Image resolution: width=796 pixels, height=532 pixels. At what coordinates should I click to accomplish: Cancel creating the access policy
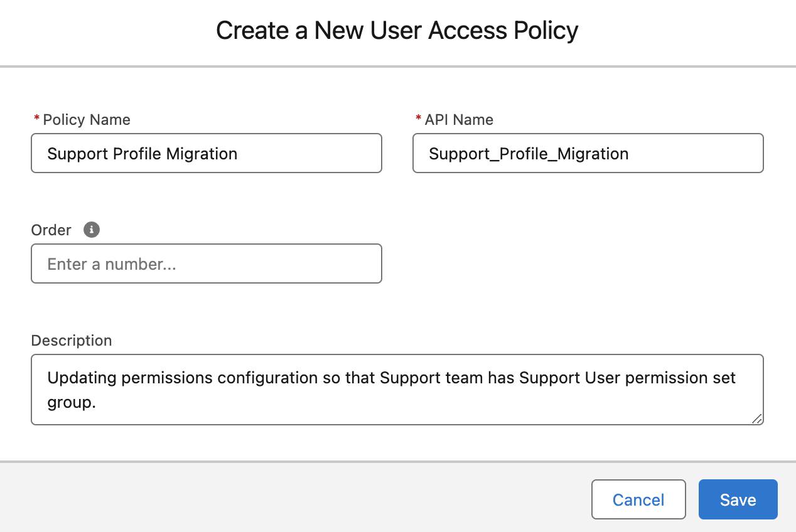tap(638, 499)
